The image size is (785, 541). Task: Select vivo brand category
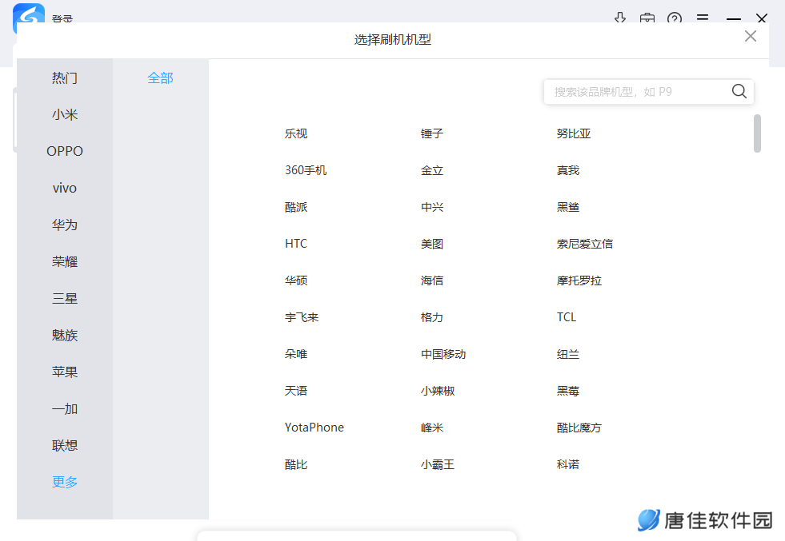65,188
